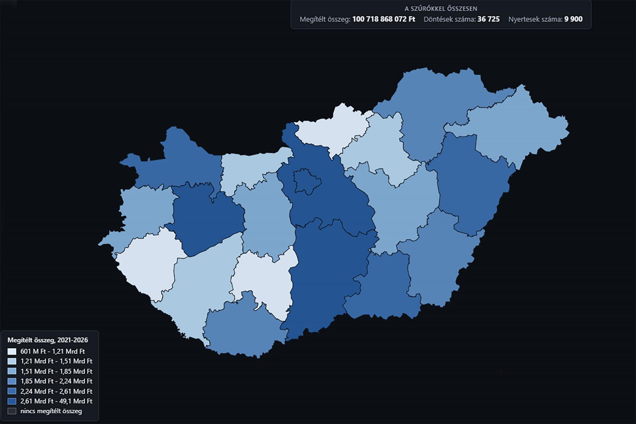Select the 601 M Ft - 1,21 Mrd Ft legend swatch

point(12,351)
